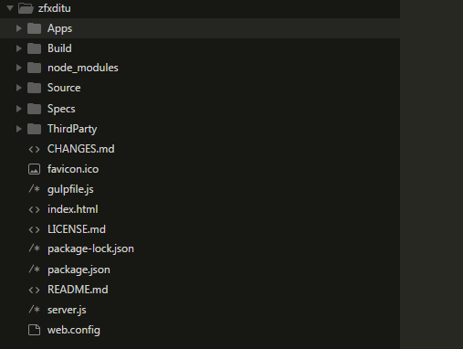This screenshot has height=349, width=463.
Task: Open the README.md file
Action: click(x=78, y=290)
